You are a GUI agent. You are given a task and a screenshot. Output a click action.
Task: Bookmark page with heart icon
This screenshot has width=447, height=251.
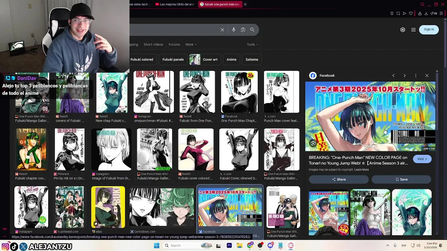click(411, 13)
